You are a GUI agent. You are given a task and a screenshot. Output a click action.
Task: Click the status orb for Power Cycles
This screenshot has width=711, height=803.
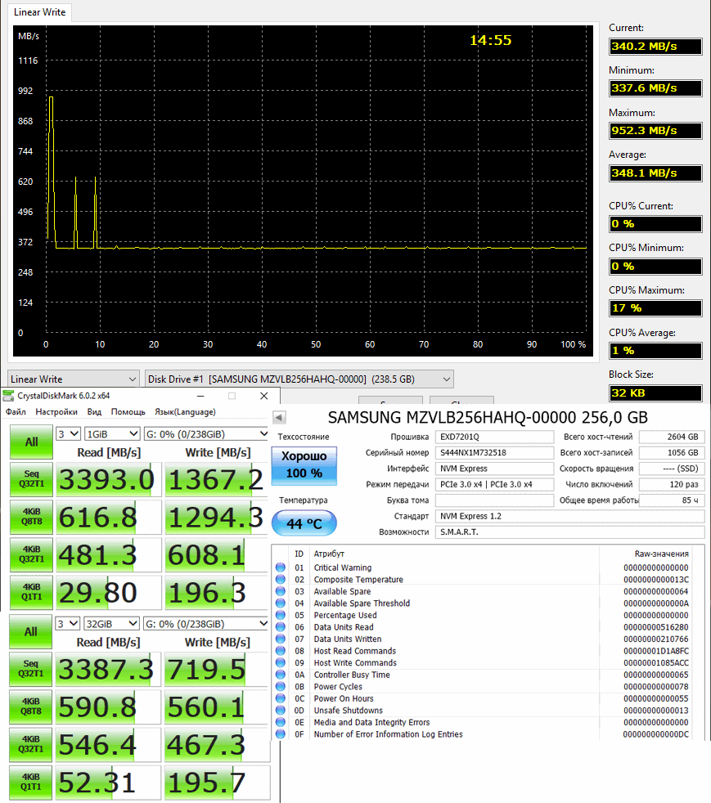coord(280,686)
